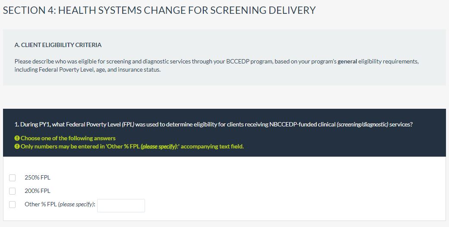Click the '250% FPL' answer label
The image size is (449, 227).
coord(38,177)
